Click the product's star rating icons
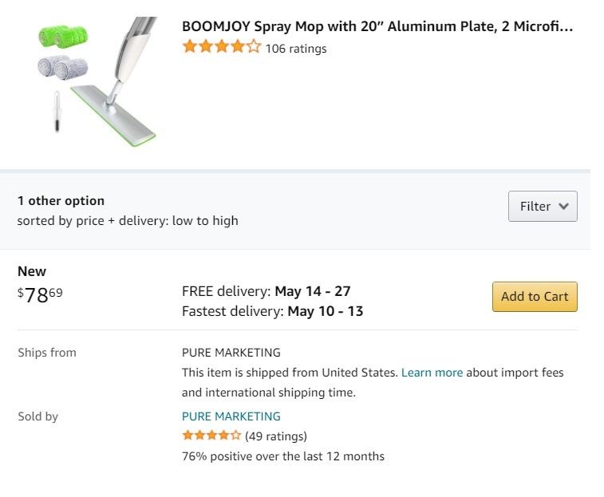This screenshot has width=604, height=497. (x=221, y=48)
